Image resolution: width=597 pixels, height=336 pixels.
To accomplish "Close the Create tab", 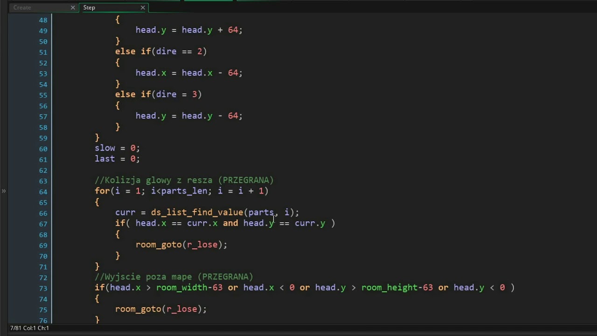I will [73, 7].
